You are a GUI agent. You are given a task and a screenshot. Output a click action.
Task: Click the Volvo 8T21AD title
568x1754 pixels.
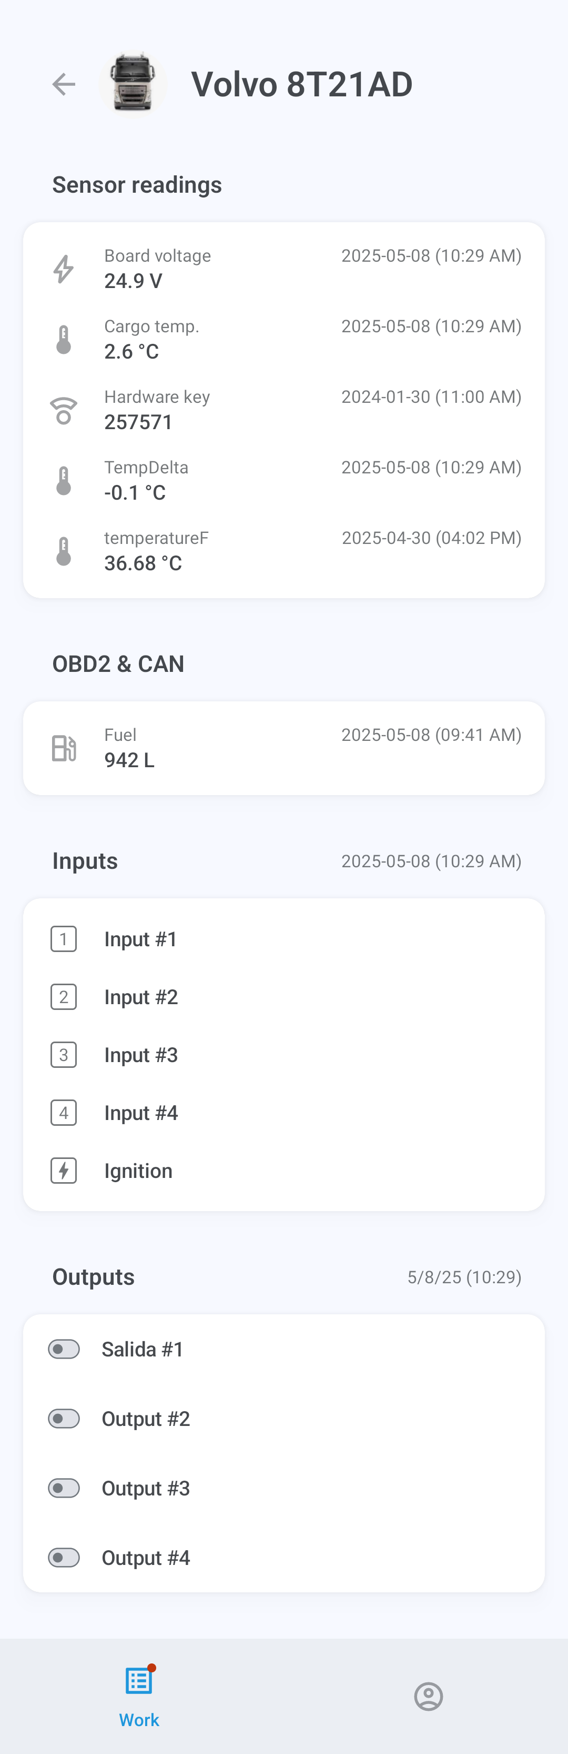(302, 84)
